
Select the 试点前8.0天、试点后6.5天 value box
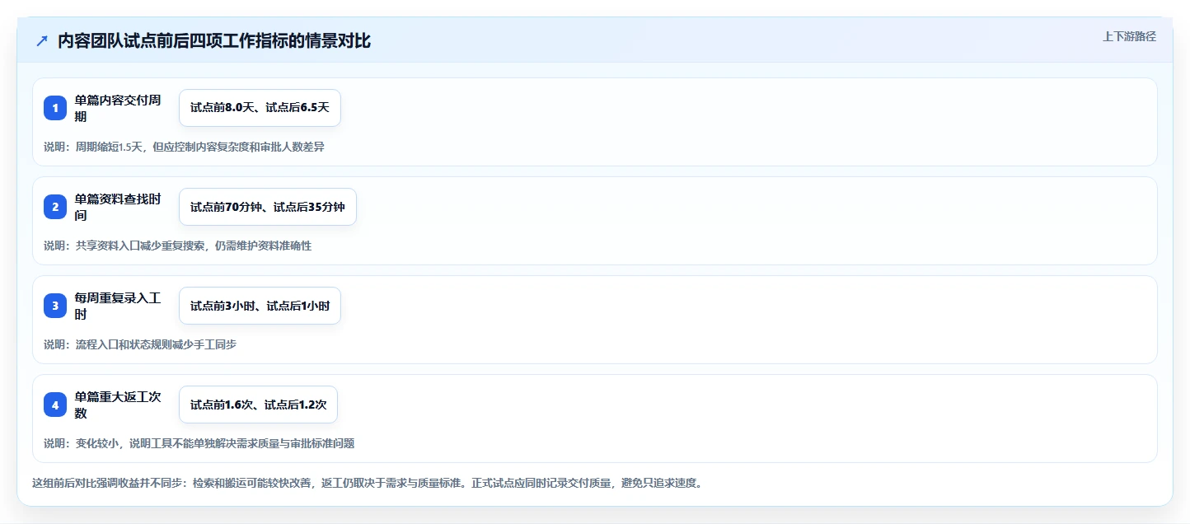(x=260, y=108)
